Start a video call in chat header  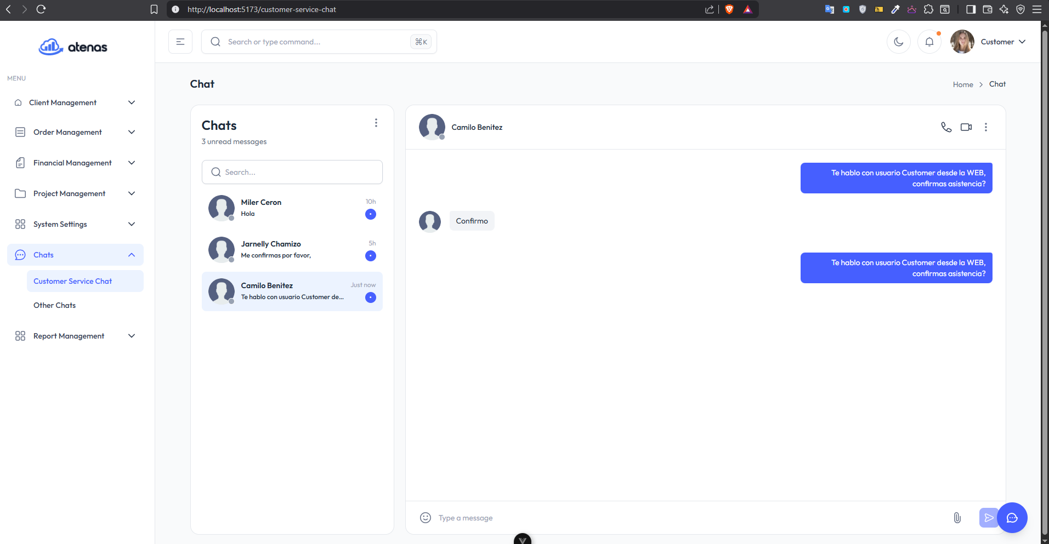(966, 127)
